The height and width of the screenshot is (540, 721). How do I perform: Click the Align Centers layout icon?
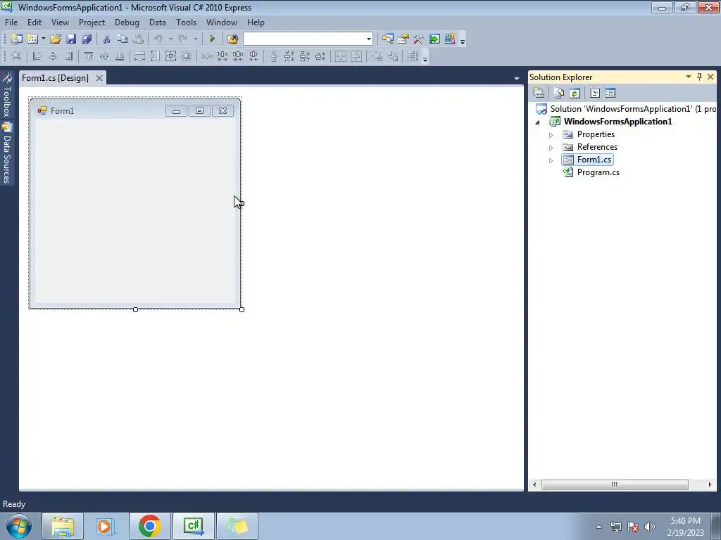53,56
